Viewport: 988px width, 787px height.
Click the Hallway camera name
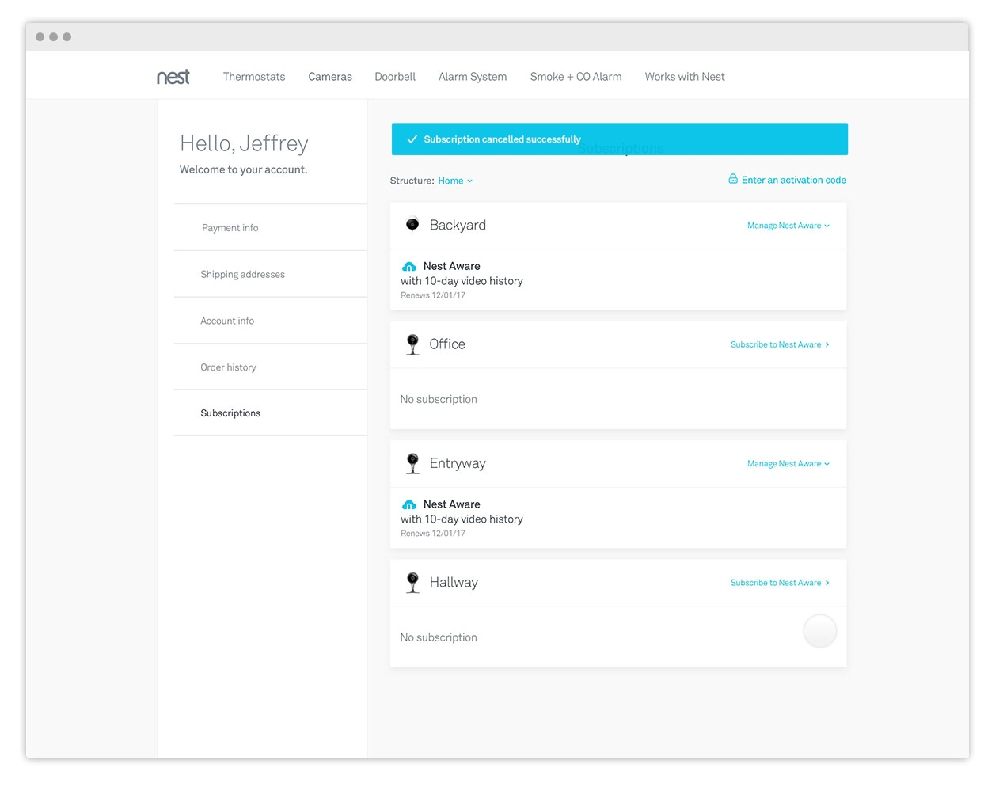click(x=454, y=583)
